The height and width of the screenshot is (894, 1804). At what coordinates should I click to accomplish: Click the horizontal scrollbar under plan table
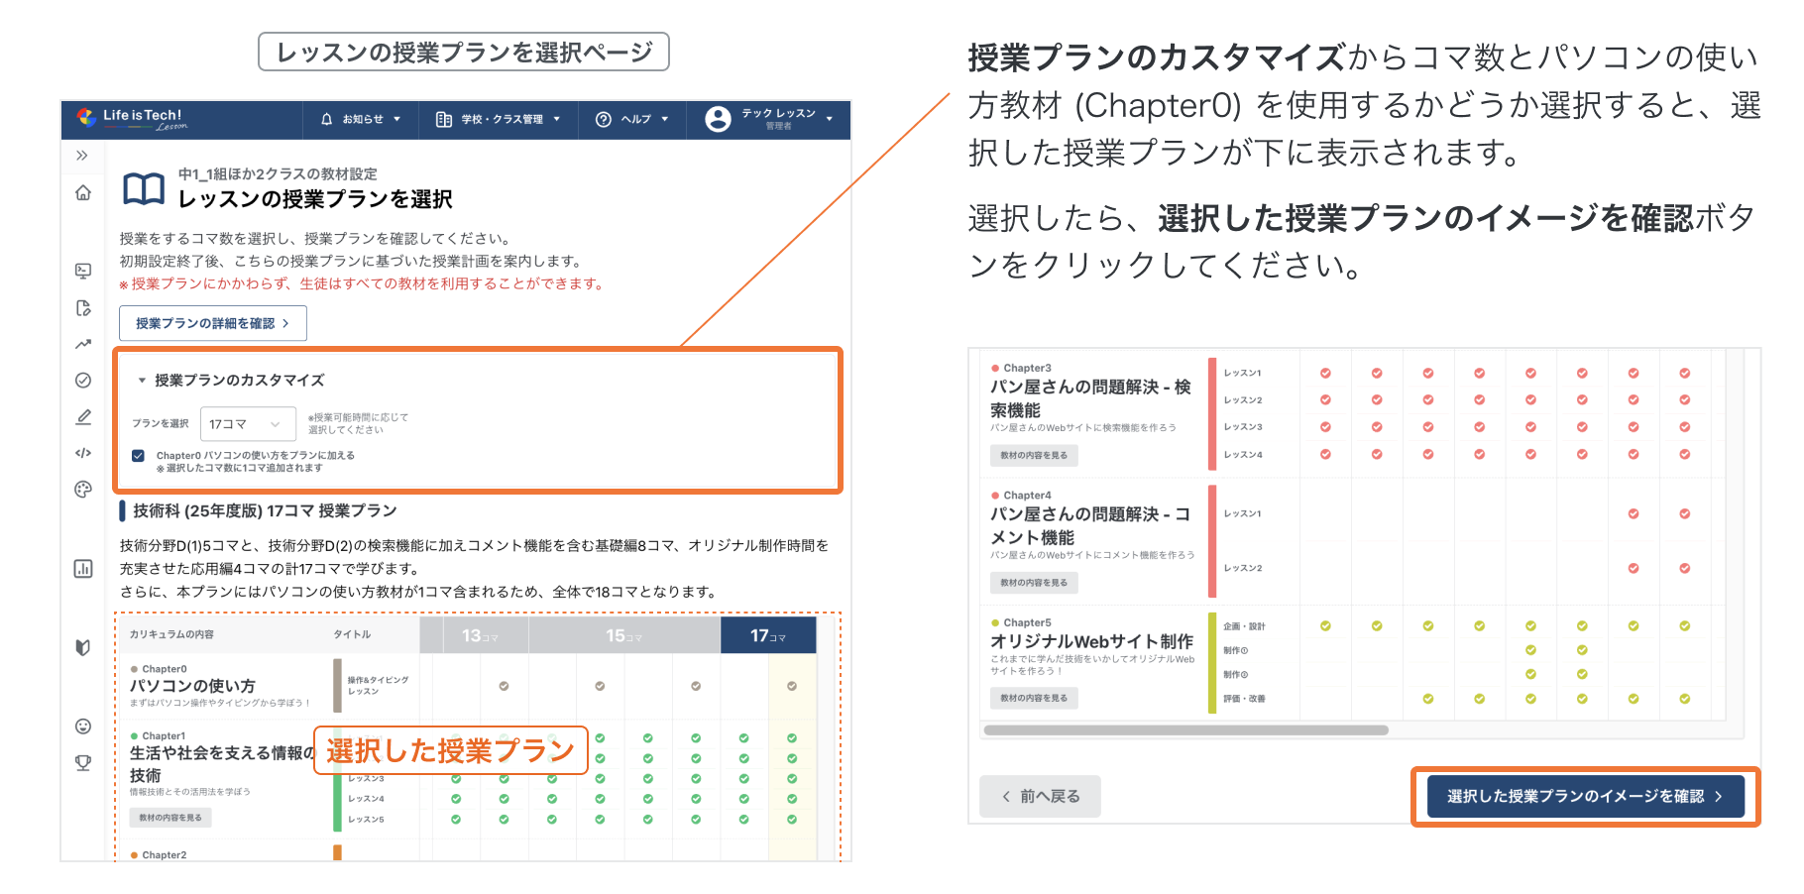tap(1185, 730)
